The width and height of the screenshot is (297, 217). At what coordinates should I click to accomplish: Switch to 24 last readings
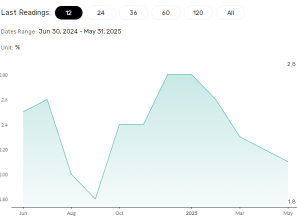(101, 12)
